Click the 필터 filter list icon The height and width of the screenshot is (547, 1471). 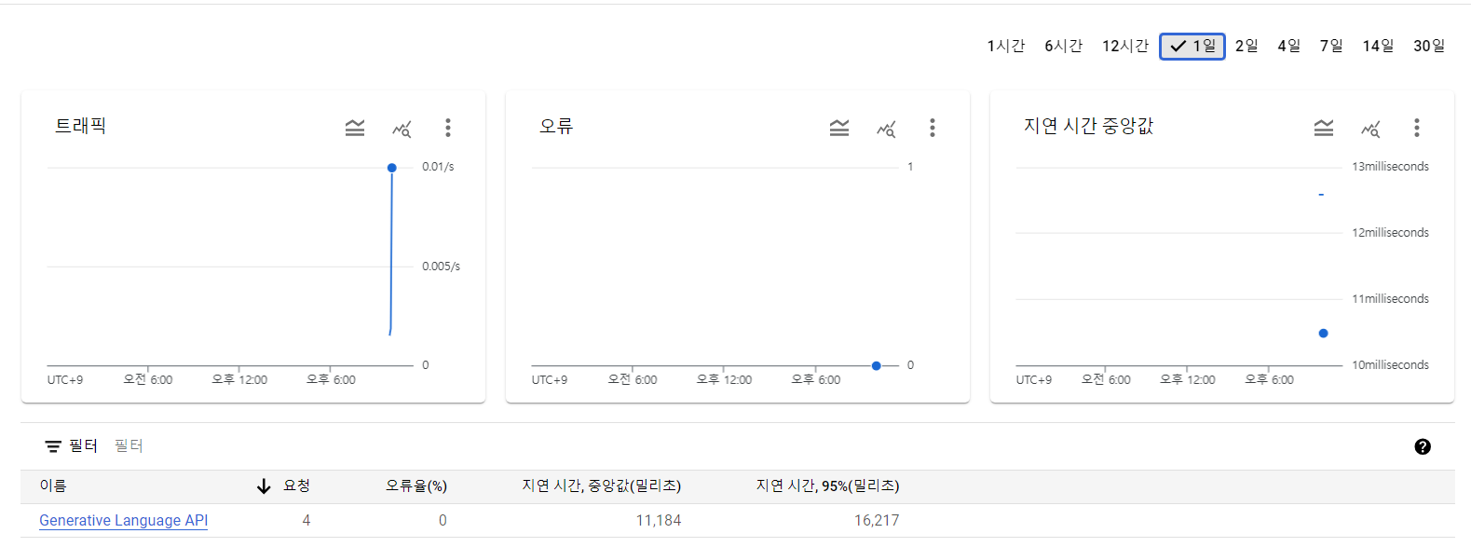53,446
